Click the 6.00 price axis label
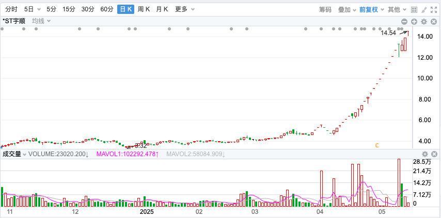Screen dimensions: 441x218 click(x=426, y=120)
